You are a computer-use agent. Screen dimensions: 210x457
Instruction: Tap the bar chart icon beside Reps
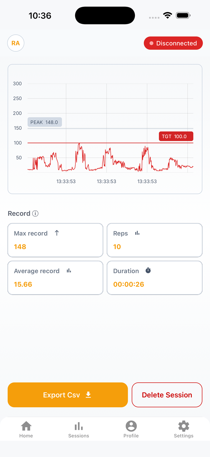coord(137,233)
